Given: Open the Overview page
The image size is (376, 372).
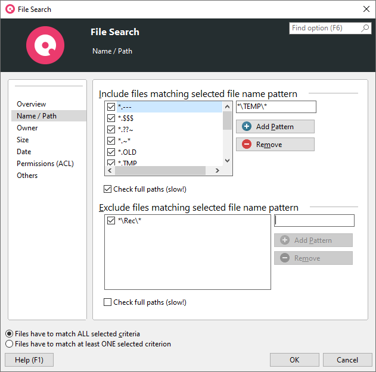Looking at the screenshot, I should pos(31,104).
